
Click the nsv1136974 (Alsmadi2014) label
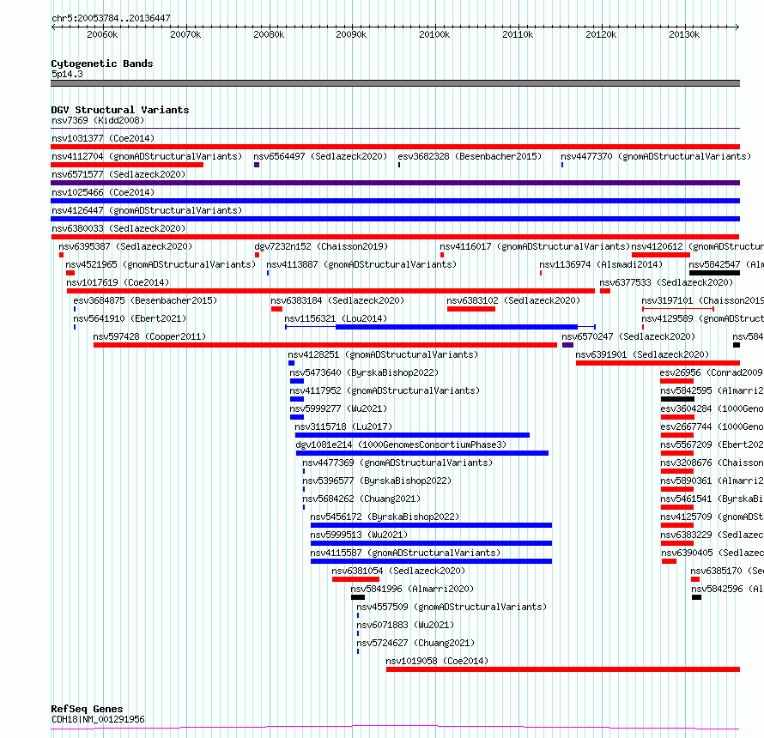pos(601,264)
